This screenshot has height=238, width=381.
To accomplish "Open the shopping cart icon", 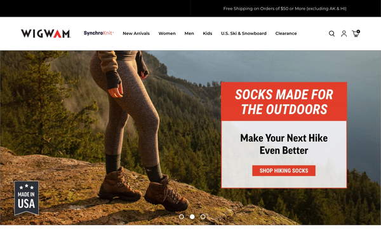I will (x=356, y=34).
